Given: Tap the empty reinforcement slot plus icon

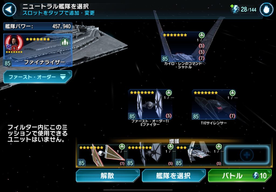Looking at the screenshot, I should pos(247,155).
